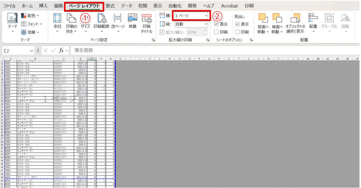
Task: Open the 印刷範囲 print area menu
Action: [101, 23]
